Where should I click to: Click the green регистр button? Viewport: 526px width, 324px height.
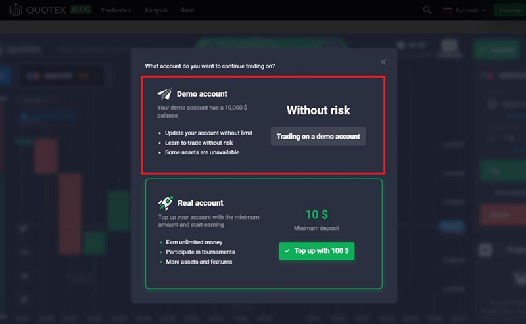tap(510, 11)
